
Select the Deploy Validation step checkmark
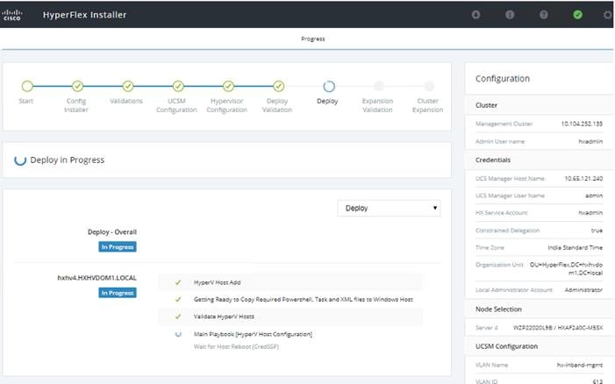point(278,86)
